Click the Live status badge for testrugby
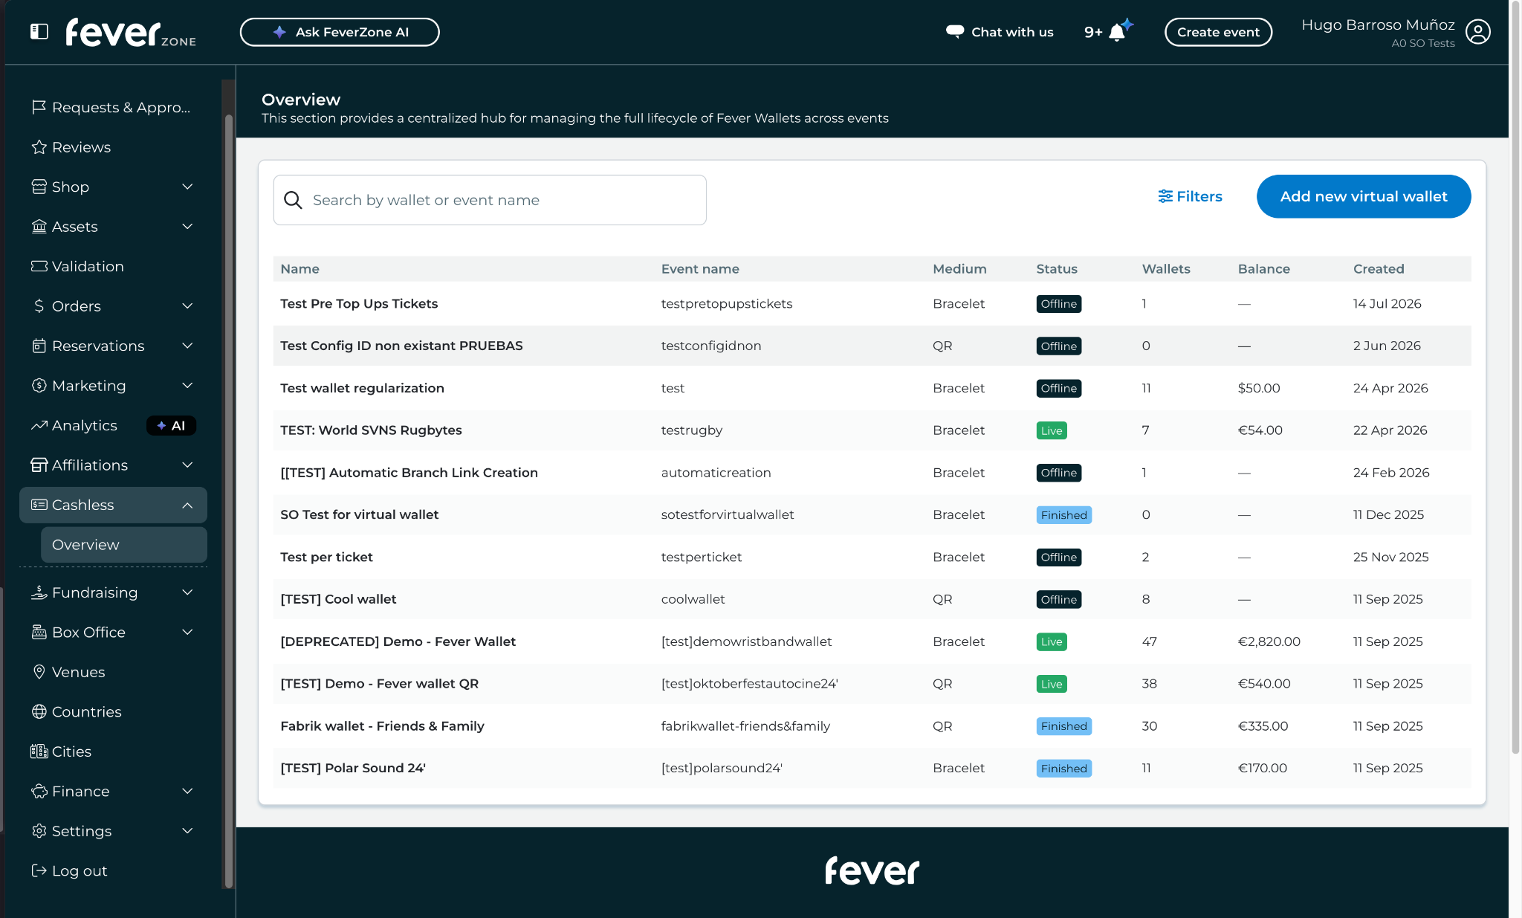The height and width of the screenshot is (918, 1522). click(x=1052, y=430)
